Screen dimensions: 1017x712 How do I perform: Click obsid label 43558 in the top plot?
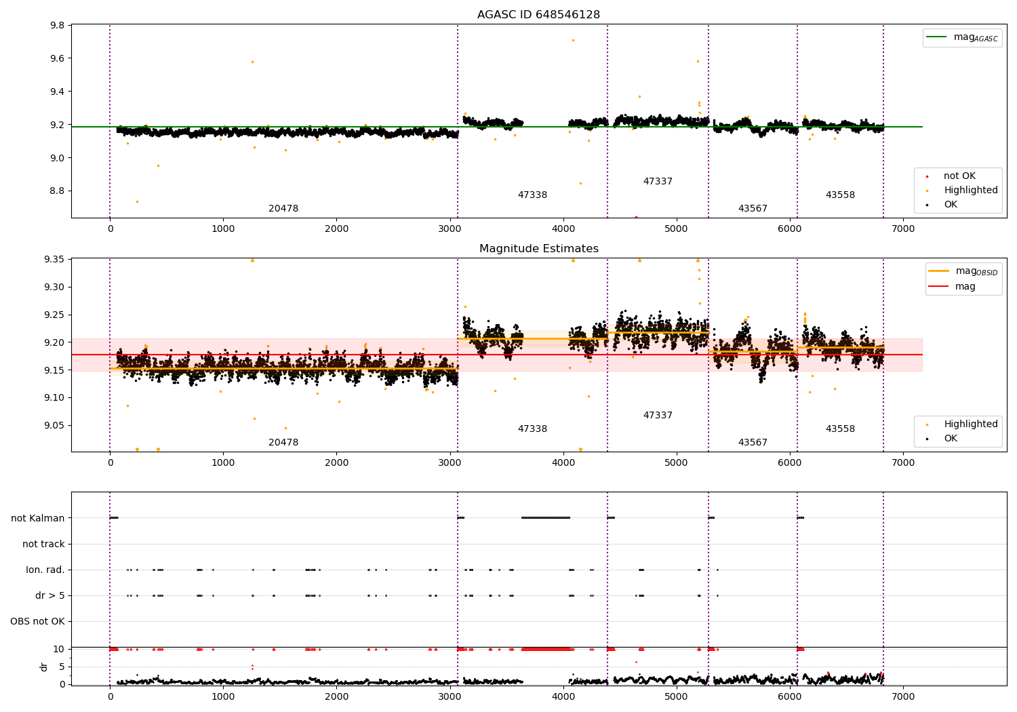(840, 195)
